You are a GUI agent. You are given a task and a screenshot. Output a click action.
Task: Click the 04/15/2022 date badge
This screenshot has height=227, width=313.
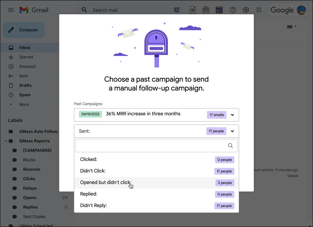pyautogui.click(x=91, y=114)
